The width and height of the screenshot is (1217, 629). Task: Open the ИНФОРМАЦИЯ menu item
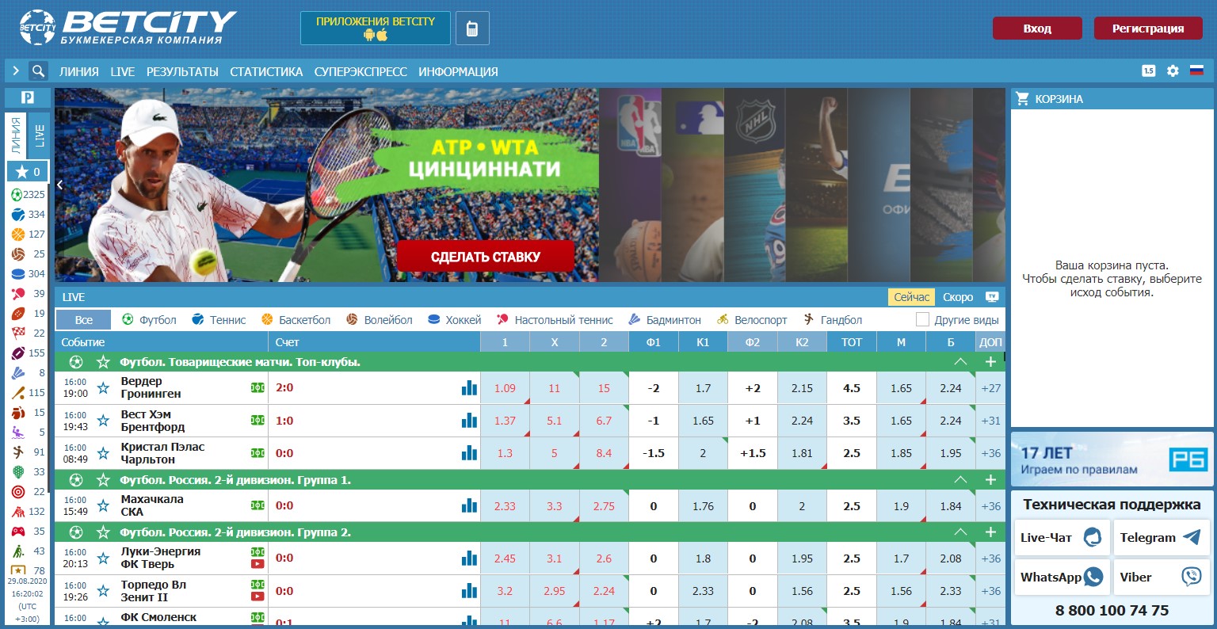458,71
